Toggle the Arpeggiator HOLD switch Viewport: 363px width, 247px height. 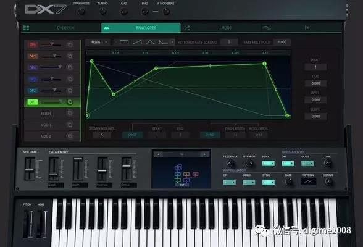click(249, 182)
